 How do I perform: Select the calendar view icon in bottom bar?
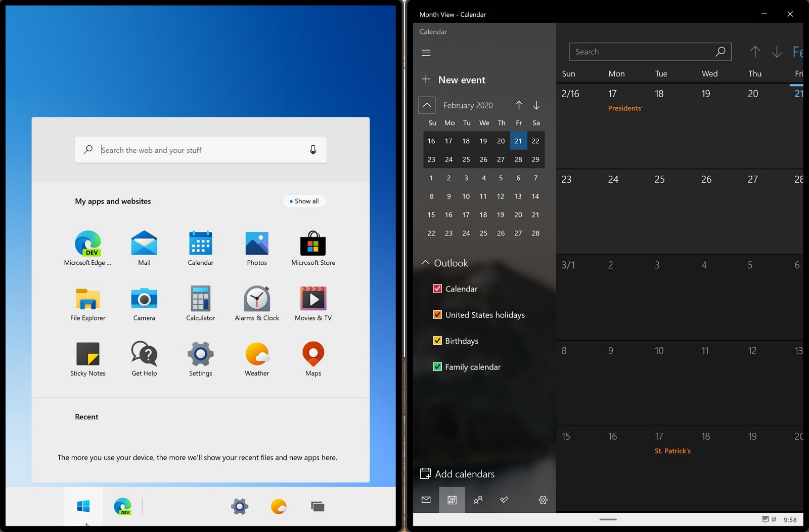point(452,500)
